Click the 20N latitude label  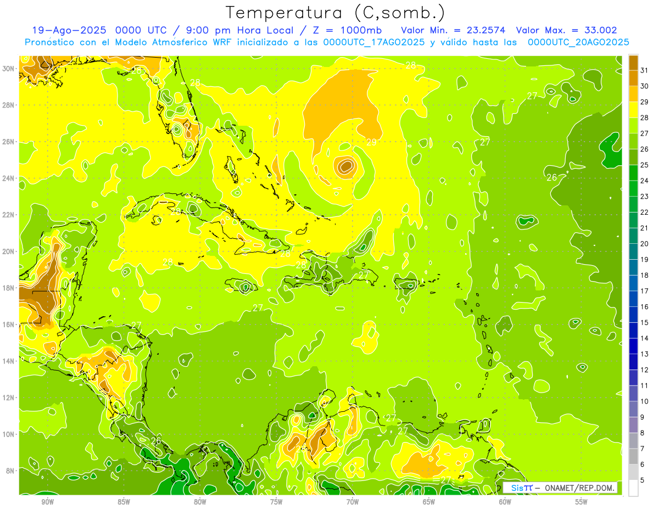point(9,251)
